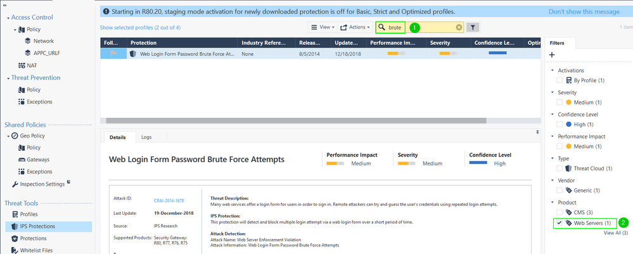This screenshot has height=254, width=633.
Task: Switch to the Logs tab
Action: pos(146,137)
